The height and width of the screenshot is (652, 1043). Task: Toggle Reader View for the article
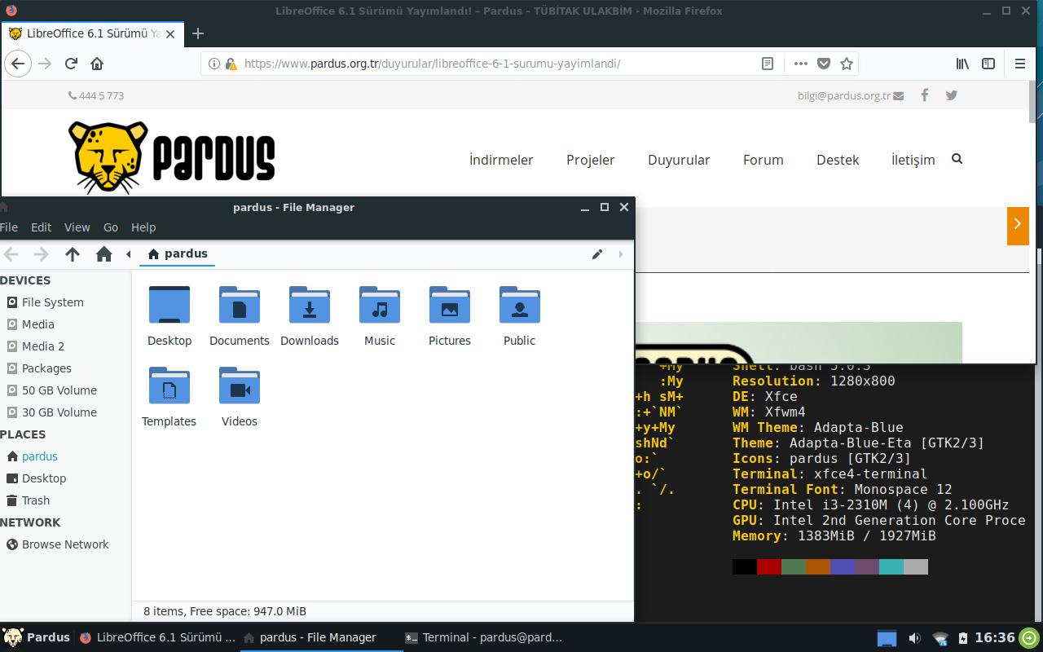(x=767, y=63)
